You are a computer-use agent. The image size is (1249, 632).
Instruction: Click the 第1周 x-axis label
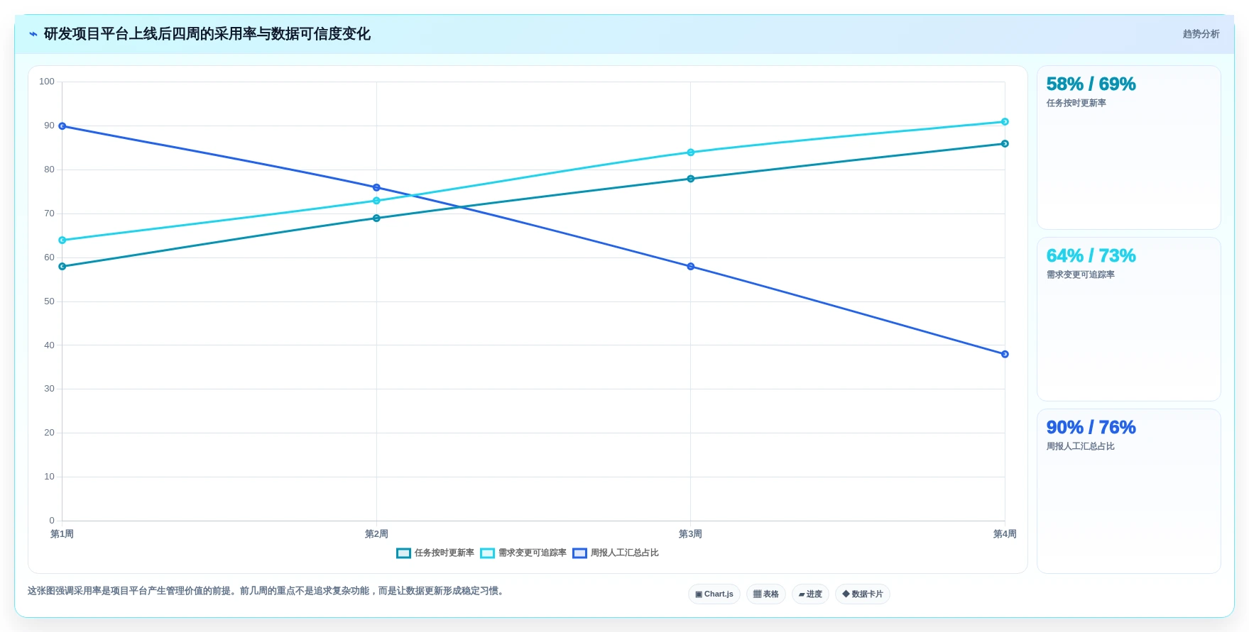click(x=62, y=534)
